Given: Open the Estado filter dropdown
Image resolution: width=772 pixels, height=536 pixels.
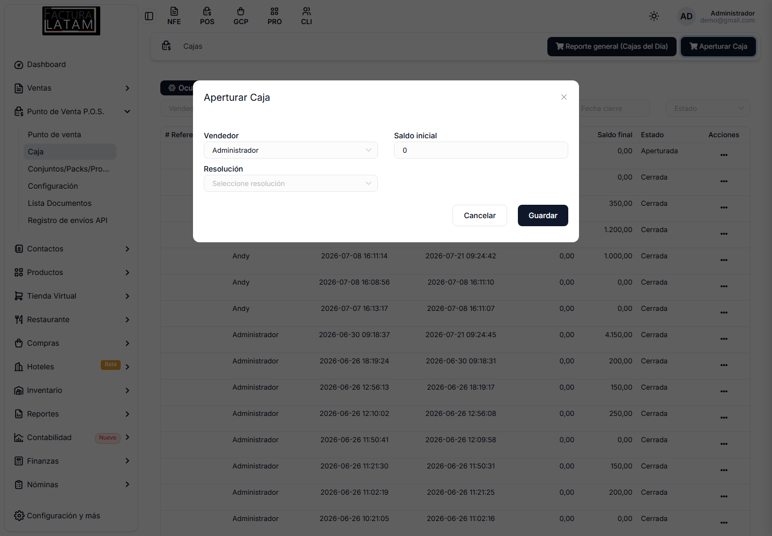Looking at the screenshot, I should click(x=708, y=108).
